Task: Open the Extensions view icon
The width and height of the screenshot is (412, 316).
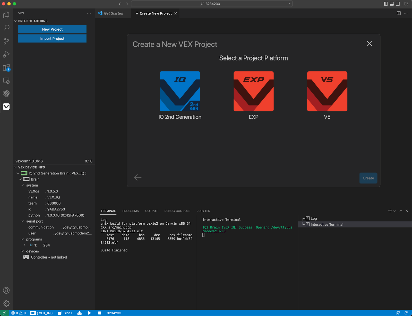Action: point(6,68)
